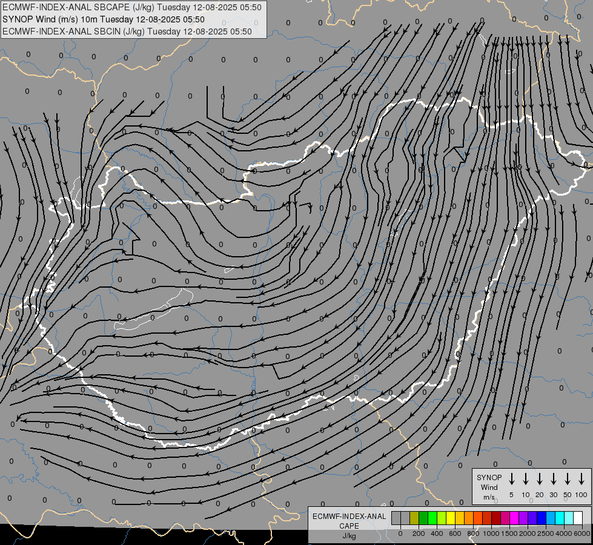Select the bright green CAPE legend swatch
This screenshot has width=593, height=545.
click(x=432, y=518)
